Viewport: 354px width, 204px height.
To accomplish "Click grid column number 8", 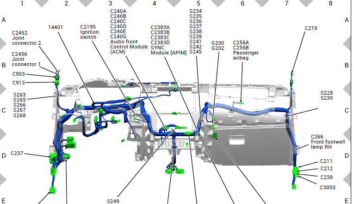I will (330, 3).
